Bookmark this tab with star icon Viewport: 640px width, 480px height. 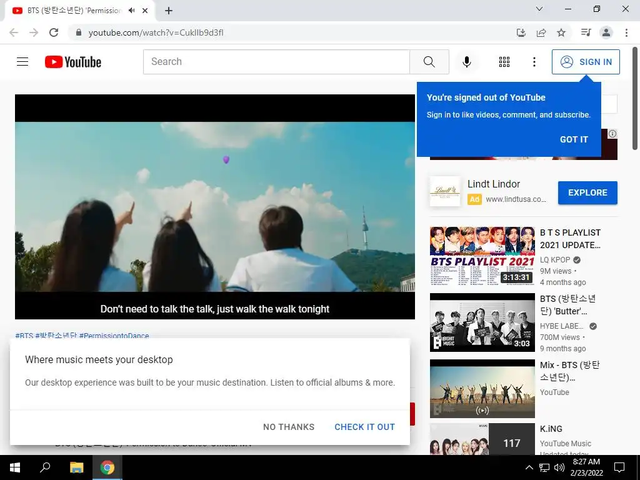coord(561,32)
